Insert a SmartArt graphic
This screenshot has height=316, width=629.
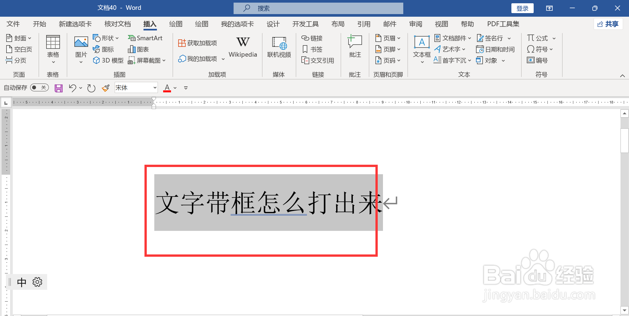click(145, 38)
